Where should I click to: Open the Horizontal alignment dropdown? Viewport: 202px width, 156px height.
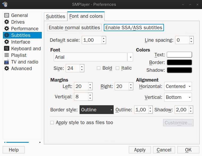pyautogui.click(x=178, y=86)
